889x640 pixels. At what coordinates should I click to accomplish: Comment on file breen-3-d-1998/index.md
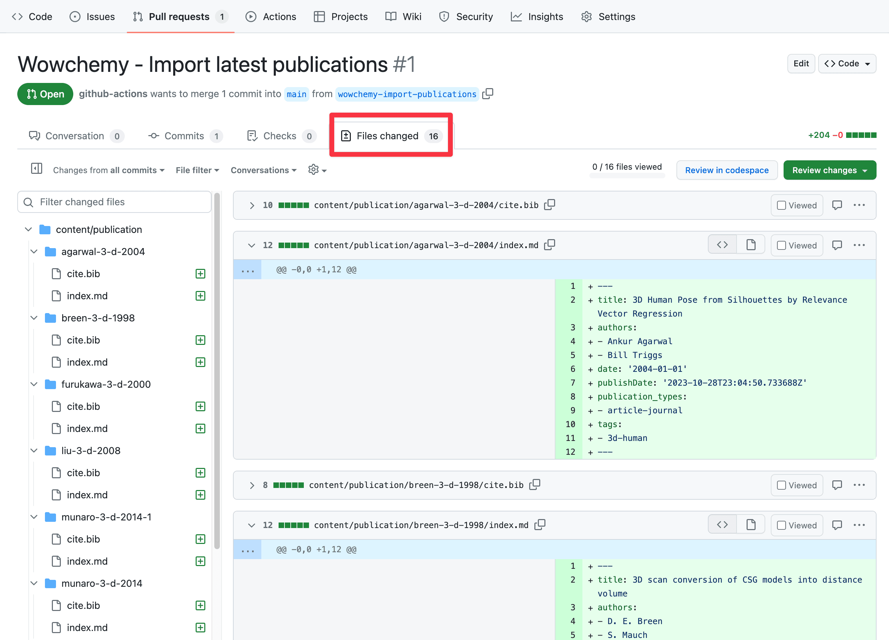837,525
